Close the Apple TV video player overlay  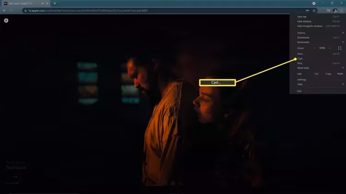[6, 20]
